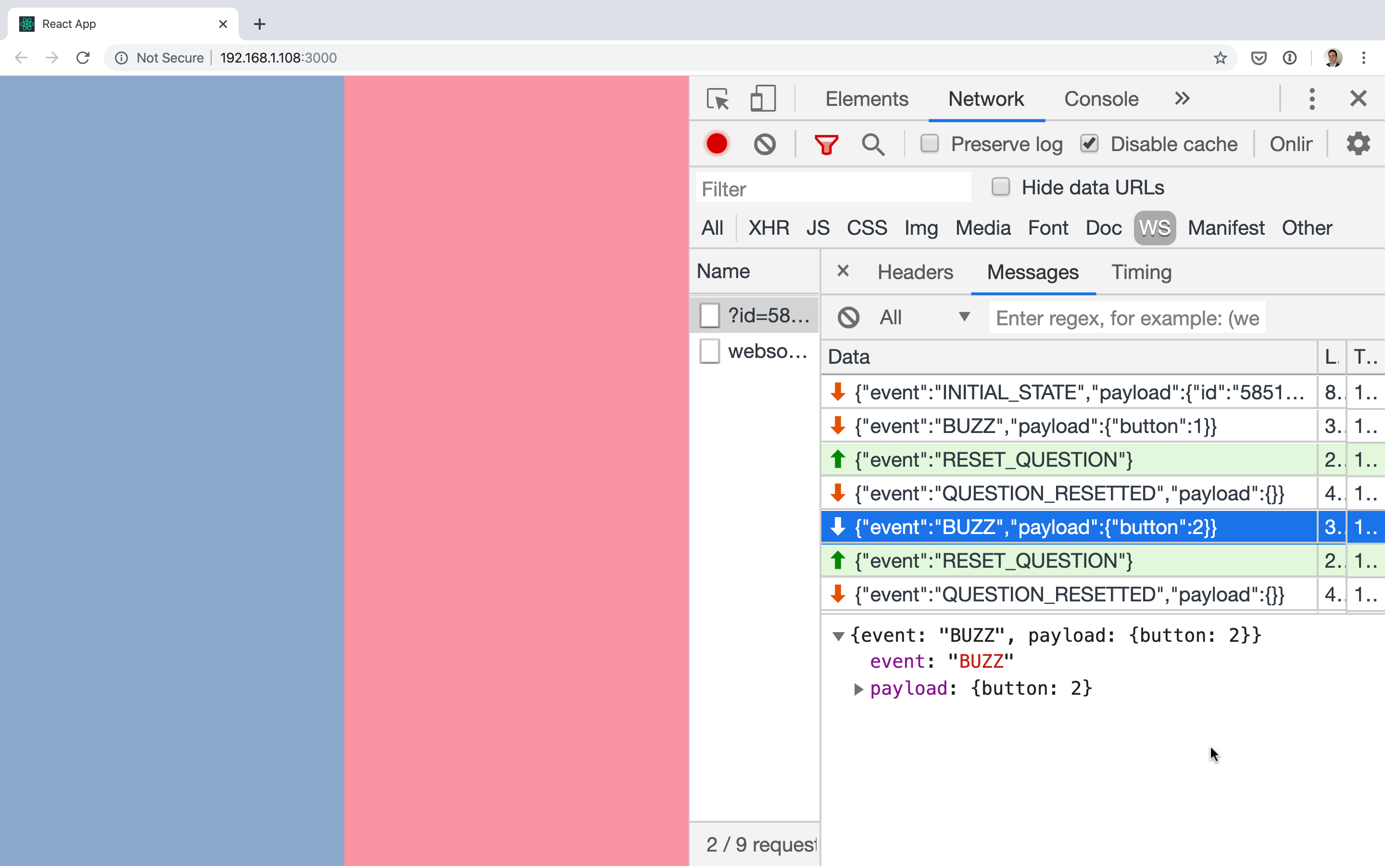The image size is (1385, 866).
Task: Clear all WebSocket messages
Action: 849,317
